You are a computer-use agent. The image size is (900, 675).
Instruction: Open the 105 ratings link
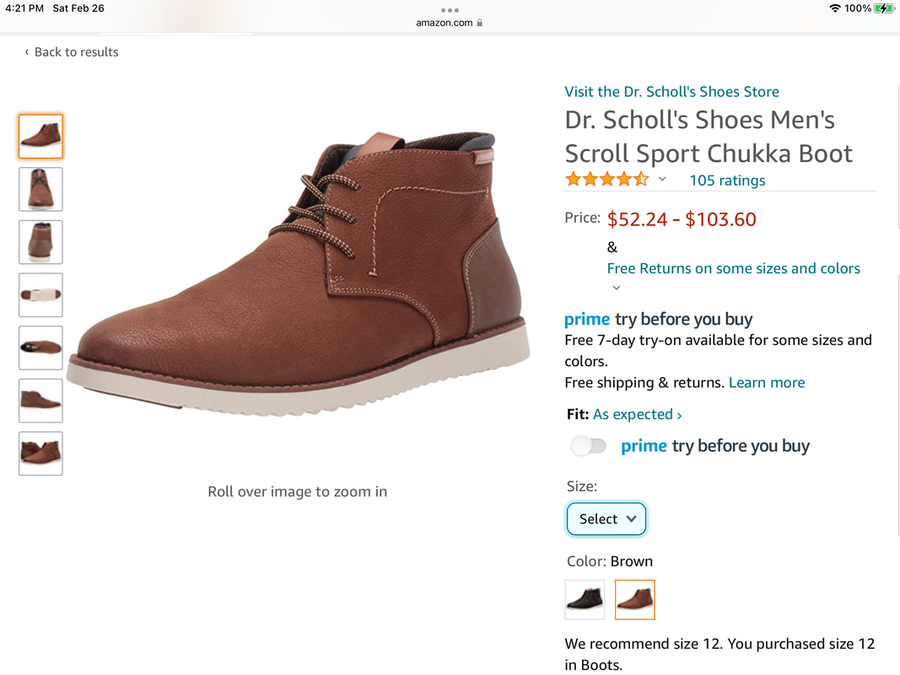coord(727,181)
